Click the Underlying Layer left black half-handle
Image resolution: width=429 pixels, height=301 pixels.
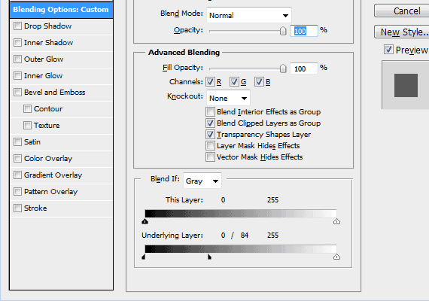pyautogui.click(x=143, y=257)
